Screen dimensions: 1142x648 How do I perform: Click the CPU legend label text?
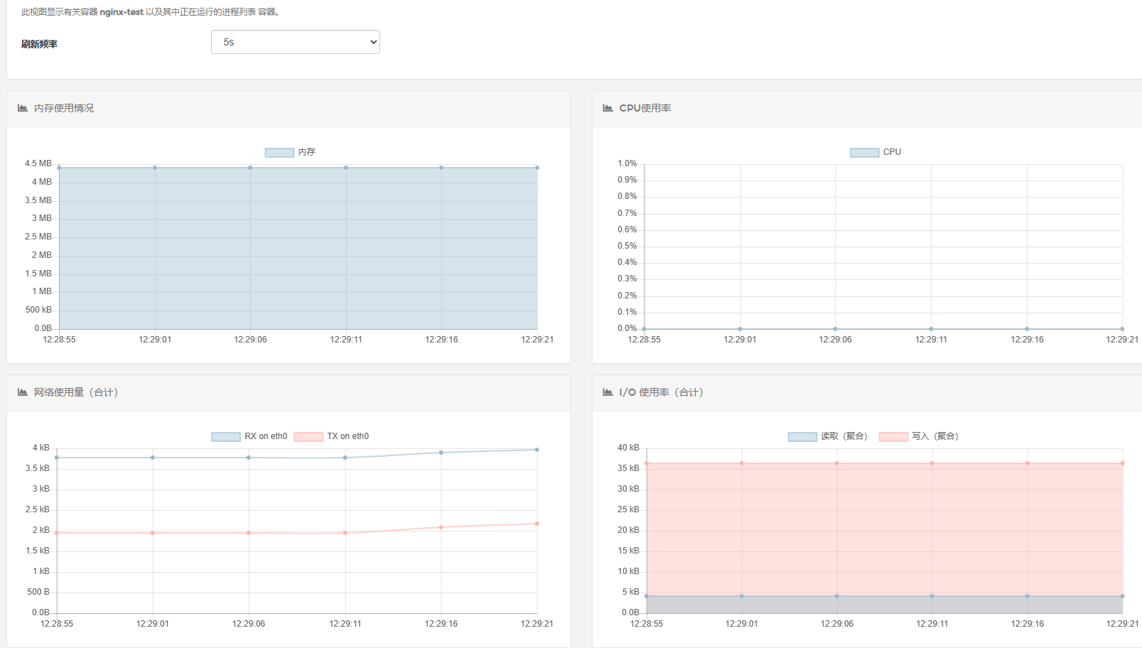point(892,152)
